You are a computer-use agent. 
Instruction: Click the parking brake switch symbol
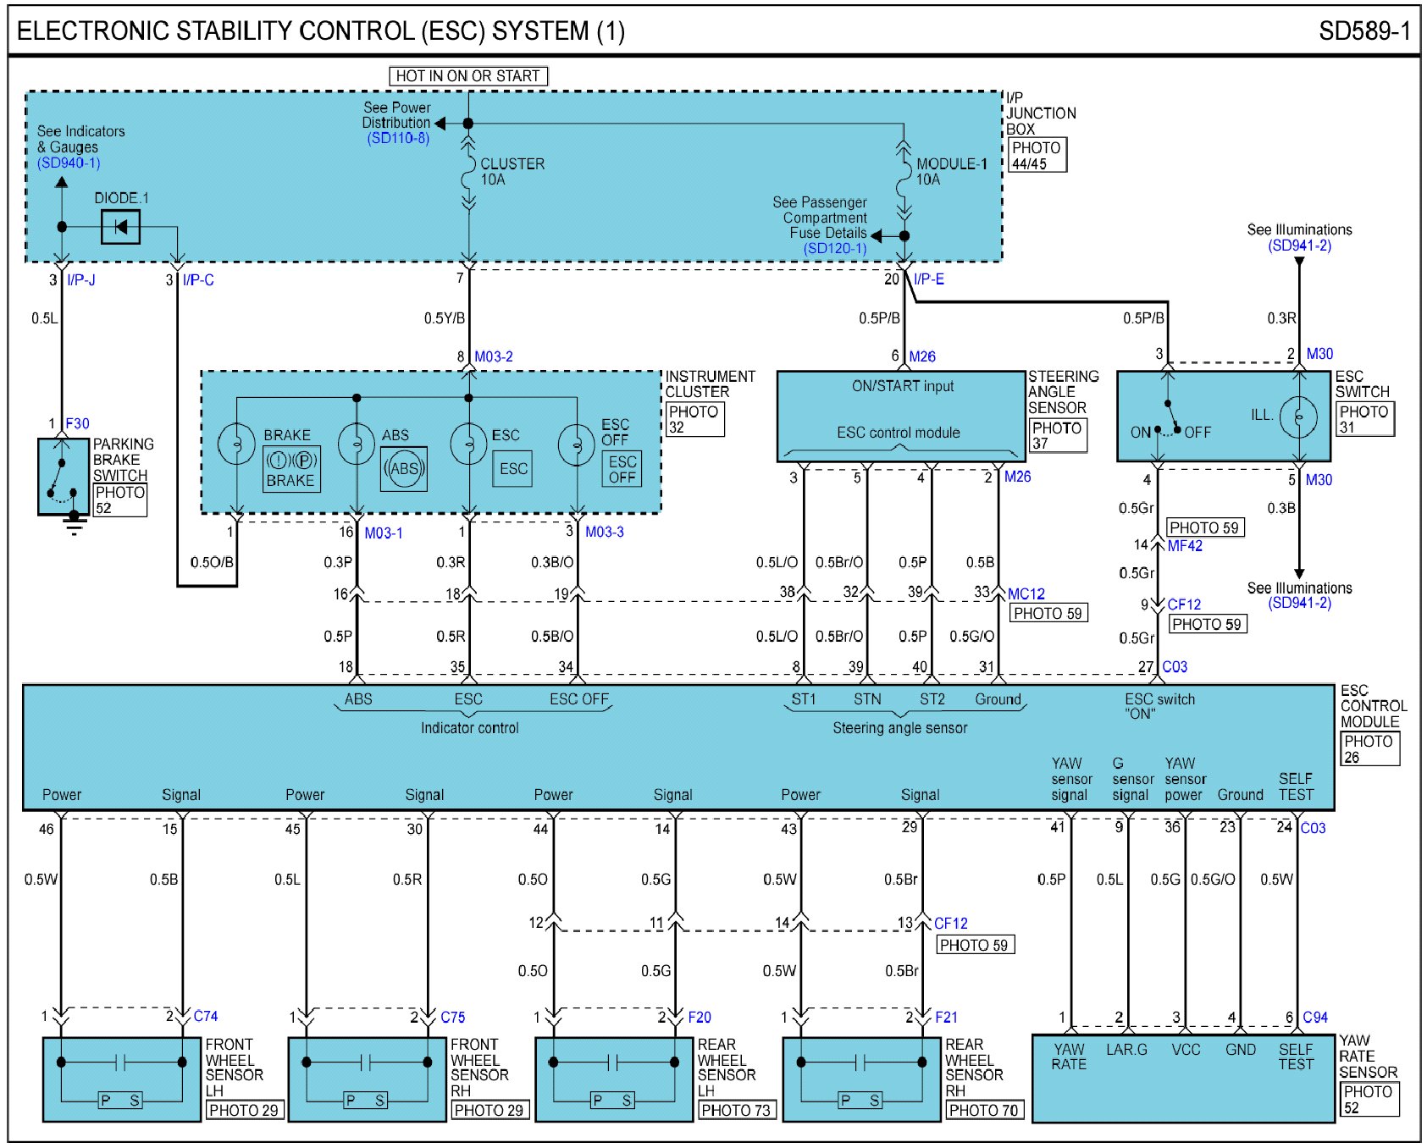point(62,477)
